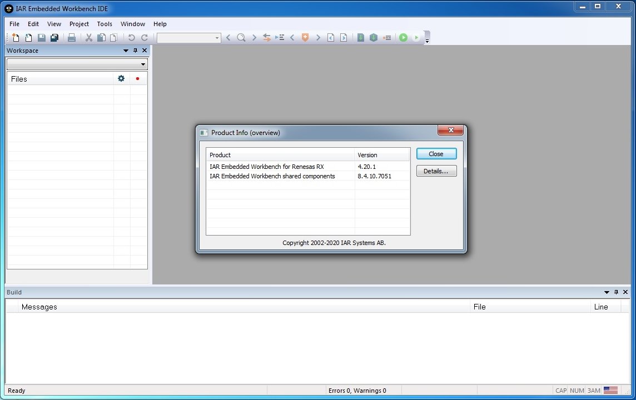Click the Compile green arrow icon

[x=361, y=38]
